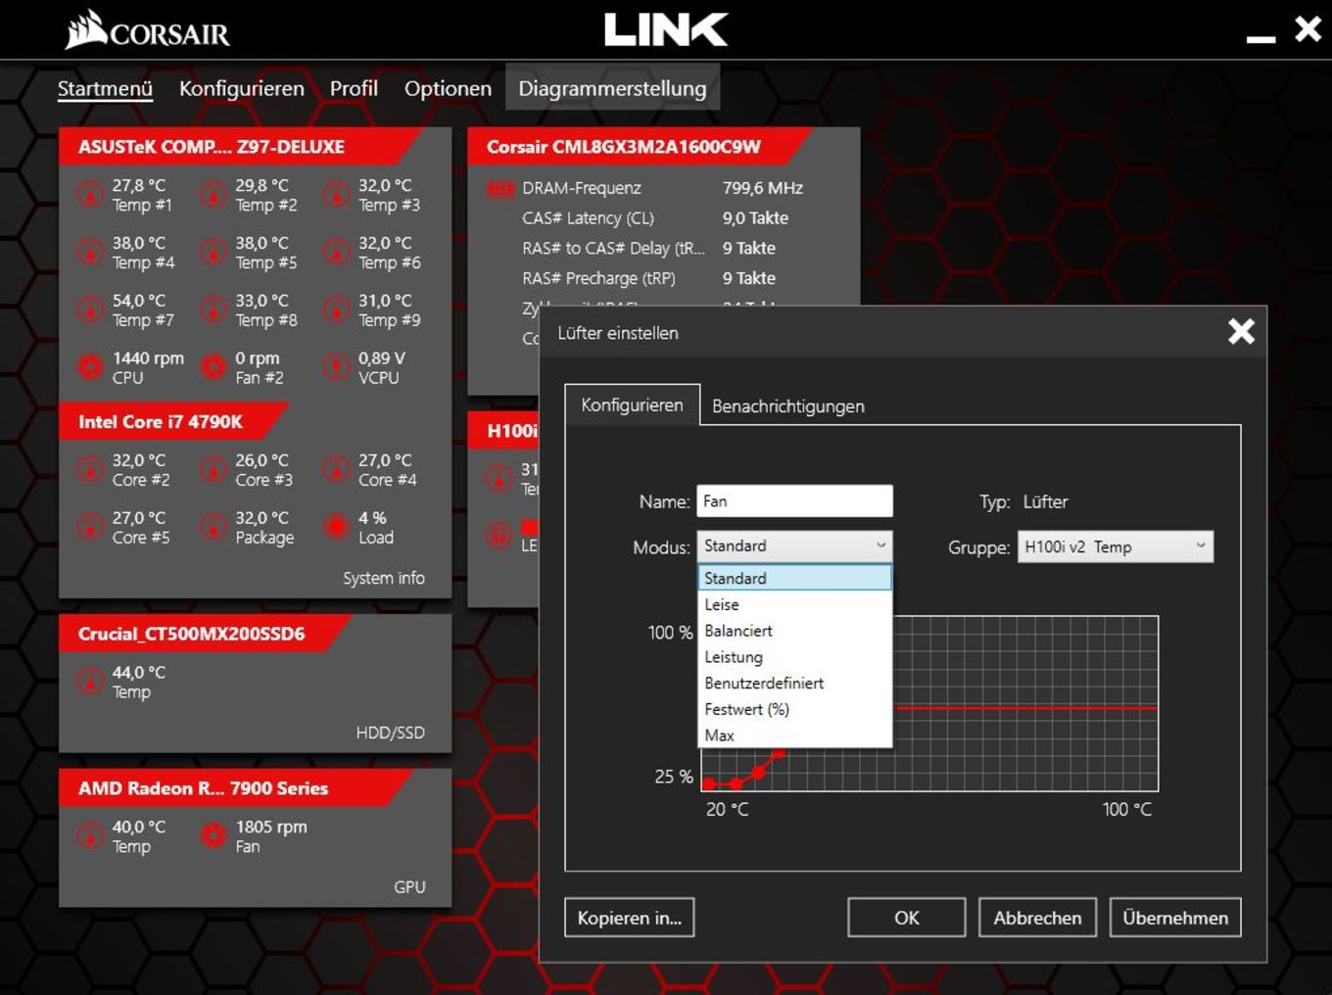Select Leistung fan mode
This screenshot has height=995, width=1332.
click(x=794, y=657)
